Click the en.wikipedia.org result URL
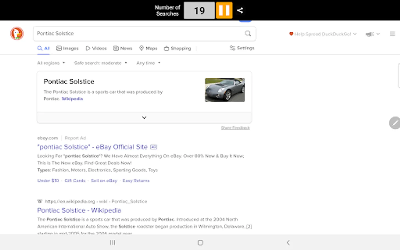400x250 pixels. (96, 201)
